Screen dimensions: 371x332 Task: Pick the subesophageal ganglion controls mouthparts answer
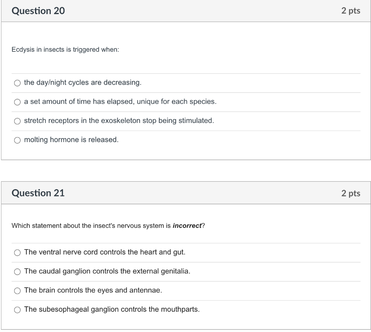pos(17,310)
